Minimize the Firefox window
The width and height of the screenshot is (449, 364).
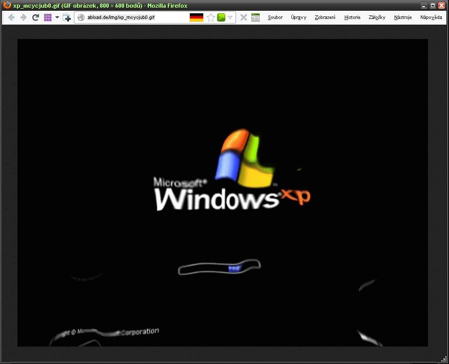[x=424, y=6]
